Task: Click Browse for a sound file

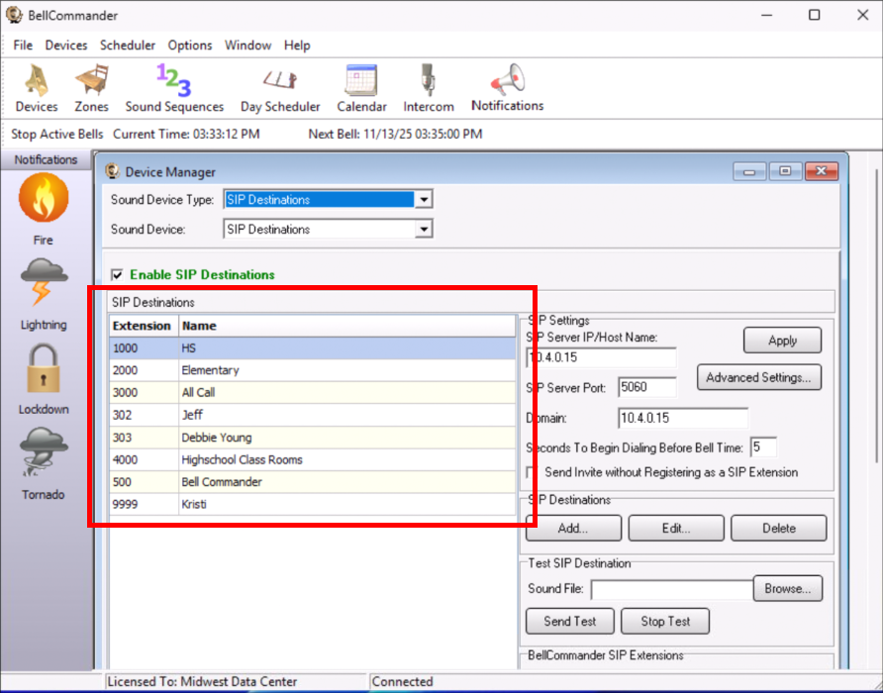Action: coord(788,589)
